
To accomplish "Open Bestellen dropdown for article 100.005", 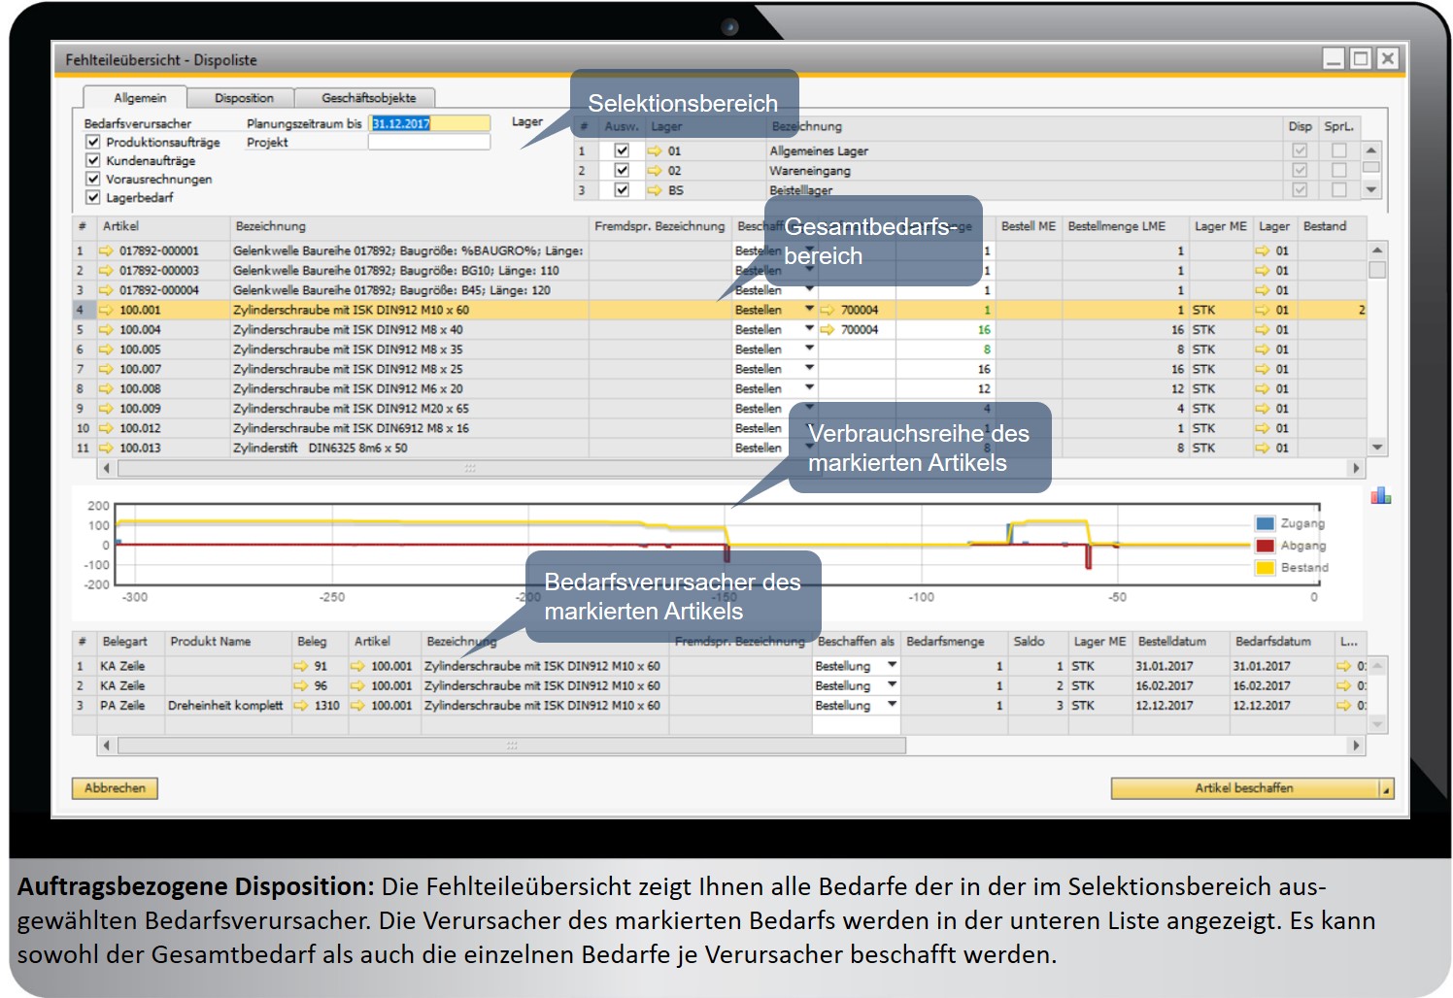I will pos(809,349).
